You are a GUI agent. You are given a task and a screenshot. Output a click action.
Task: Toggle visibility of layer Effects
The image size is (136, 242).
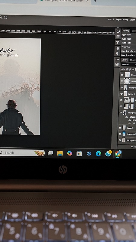tap(126, 117)
